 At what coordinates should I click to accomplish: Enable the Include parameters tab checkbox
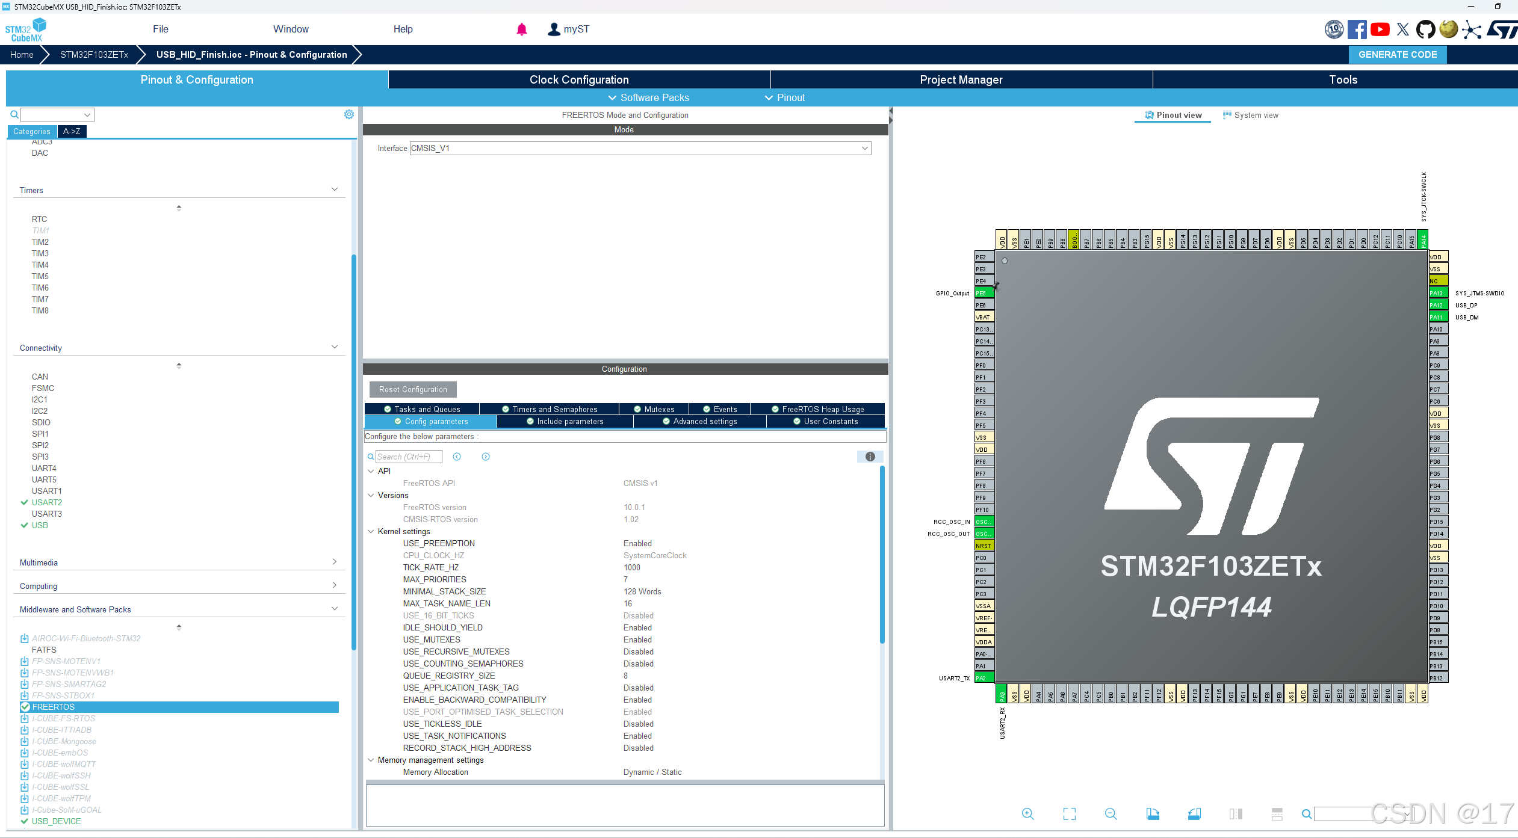[530, 421]
